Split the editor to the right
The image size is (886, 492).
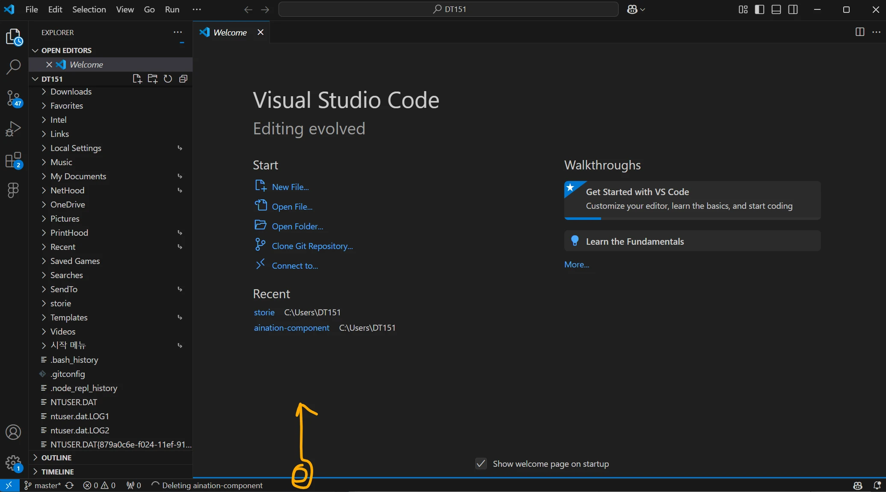[859, 32]
